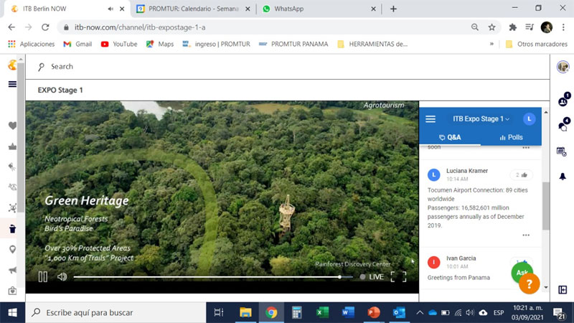Mute the ITB Berlin NOW tab audio

pos(110,9)
